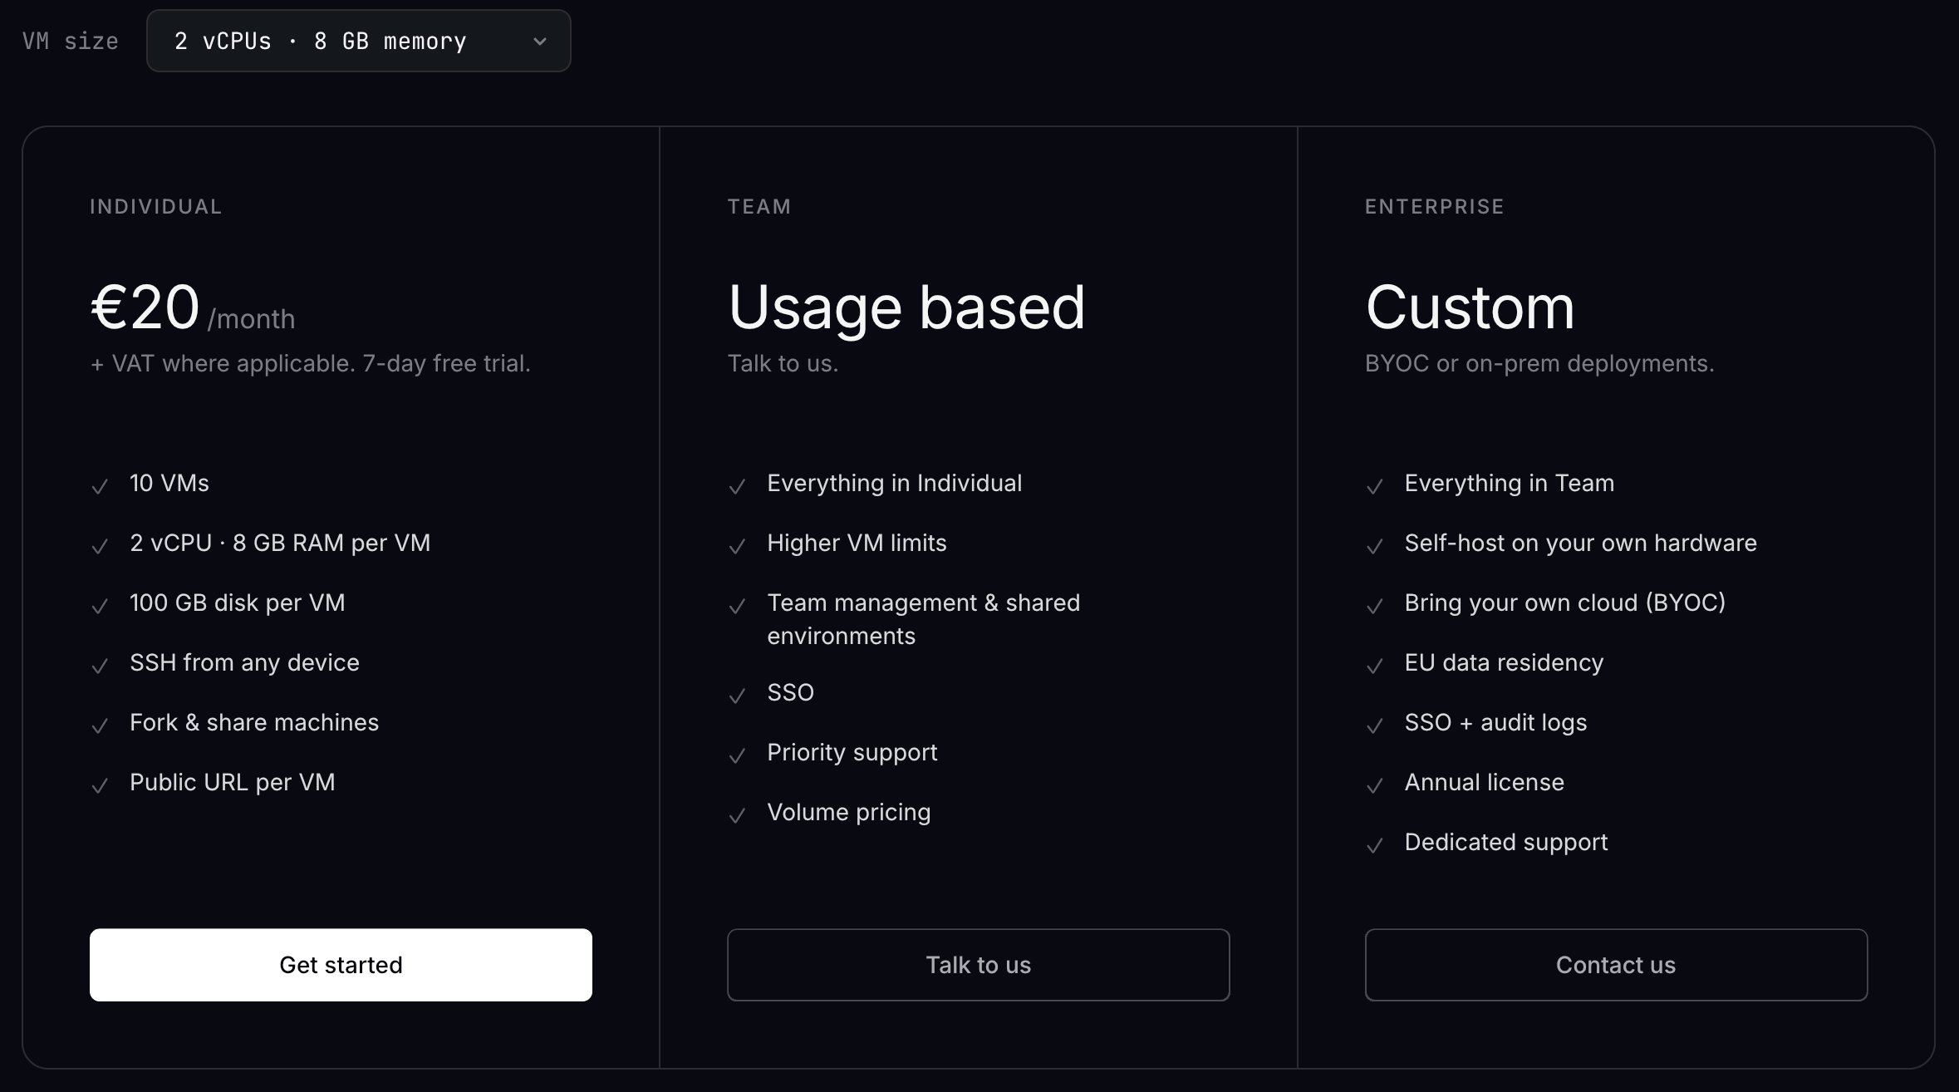Click checkmark next to Priority support
1959x1092 pixels.
pos(737,755)
